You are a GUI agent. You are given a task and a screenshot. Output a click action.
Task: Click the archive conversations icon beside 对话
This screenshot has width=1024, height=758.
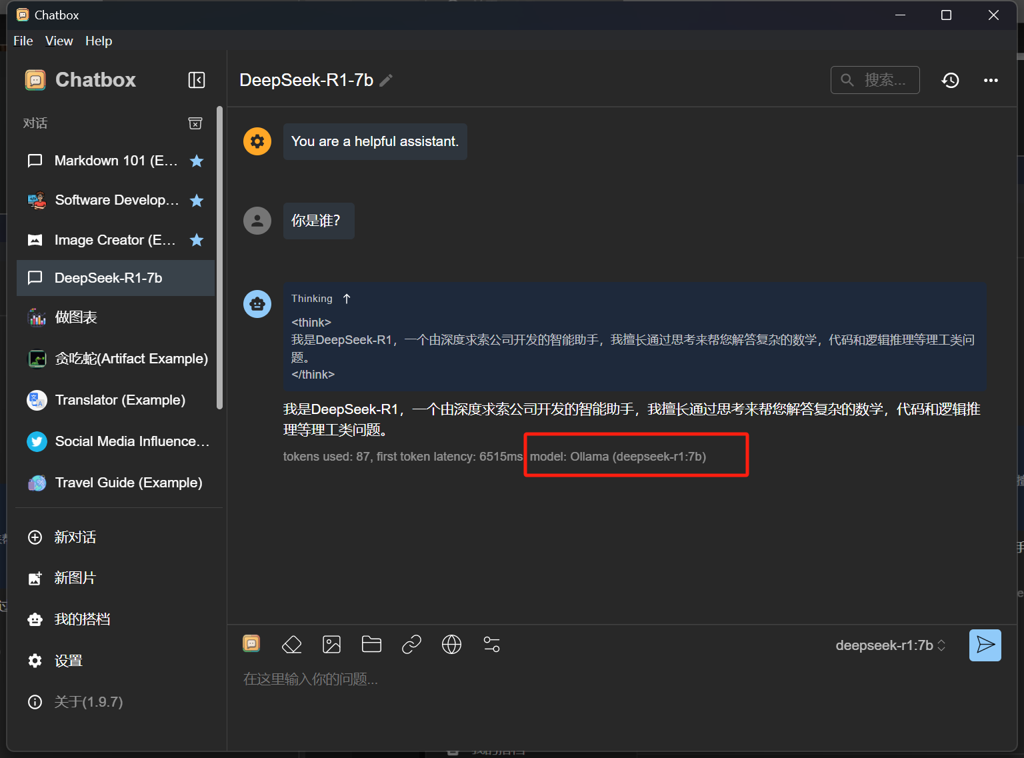(195, 123)
